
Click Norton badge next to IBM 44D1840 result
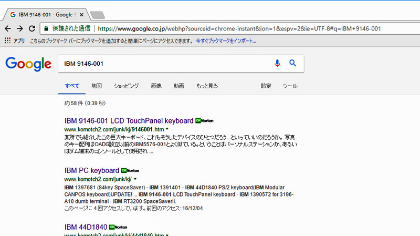118,227
